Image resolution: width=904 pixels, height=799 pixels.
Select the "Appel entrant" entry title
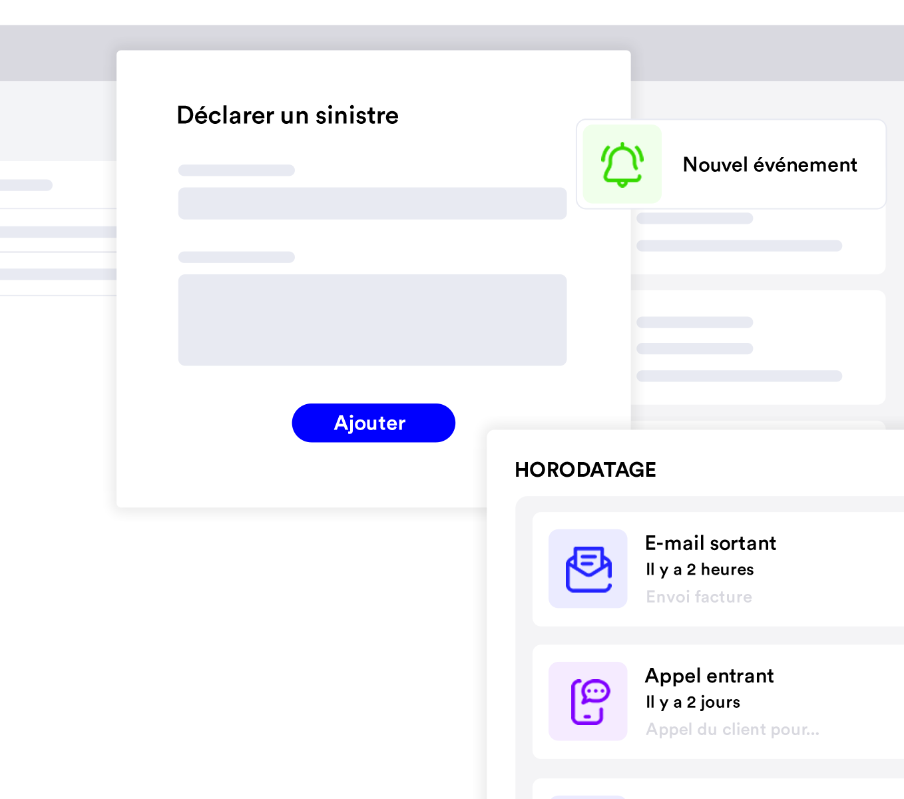(709, 676)
